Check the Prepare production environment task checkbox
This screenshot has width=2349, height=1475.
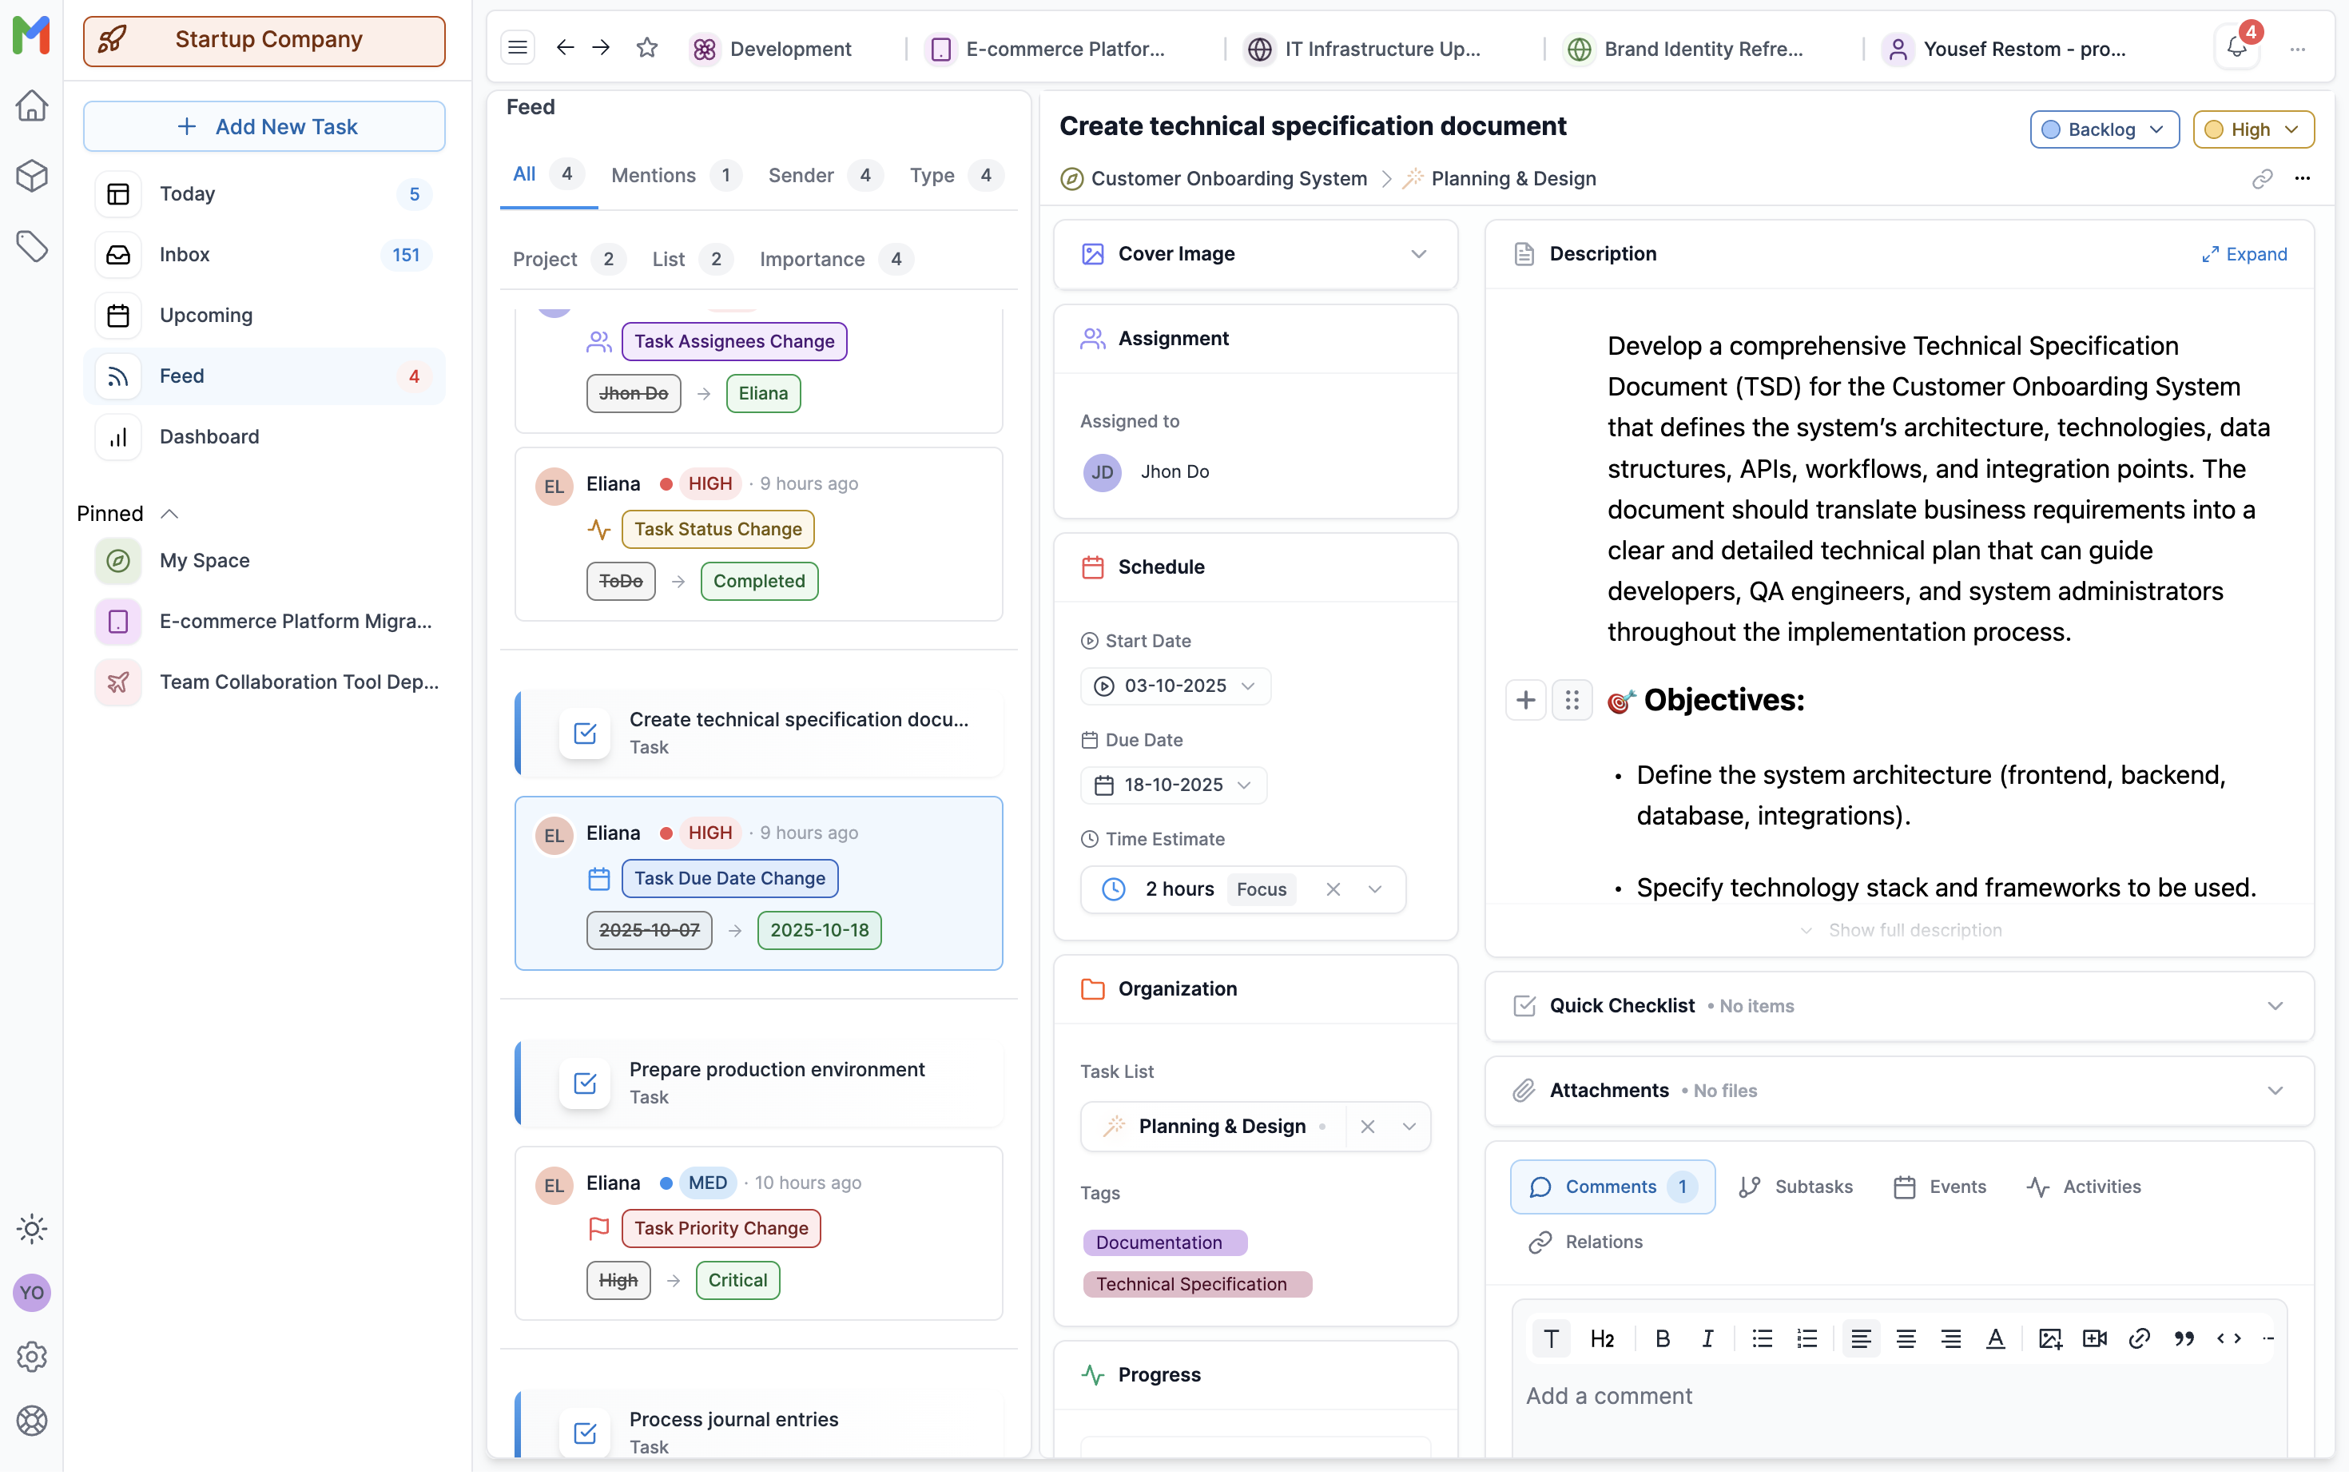[x=586, y=1083]
